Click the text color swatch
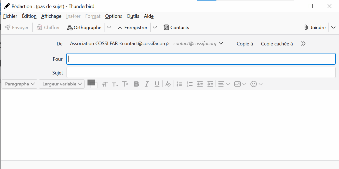This screenshot has width=339, height=169. (91, 83)
